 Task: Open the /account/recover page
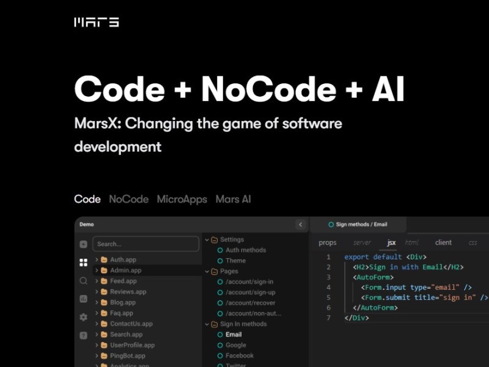[x=251, y=303]
